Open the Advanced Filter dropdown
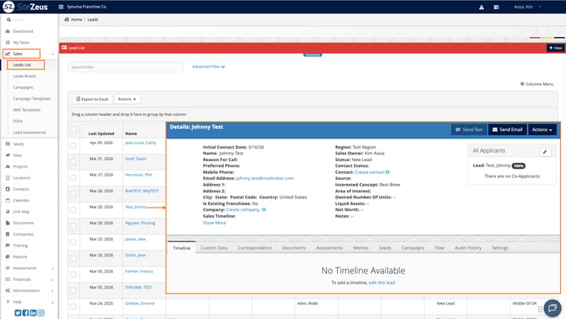The width and height of the screenshot is (566, 319). [x=209, y=67]
